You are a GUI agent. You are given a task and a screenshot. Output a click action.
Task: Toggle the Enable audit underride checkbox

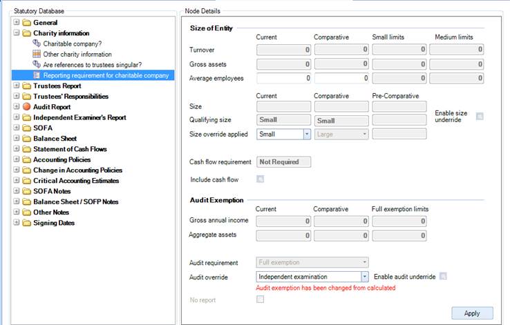pos(443,276)
